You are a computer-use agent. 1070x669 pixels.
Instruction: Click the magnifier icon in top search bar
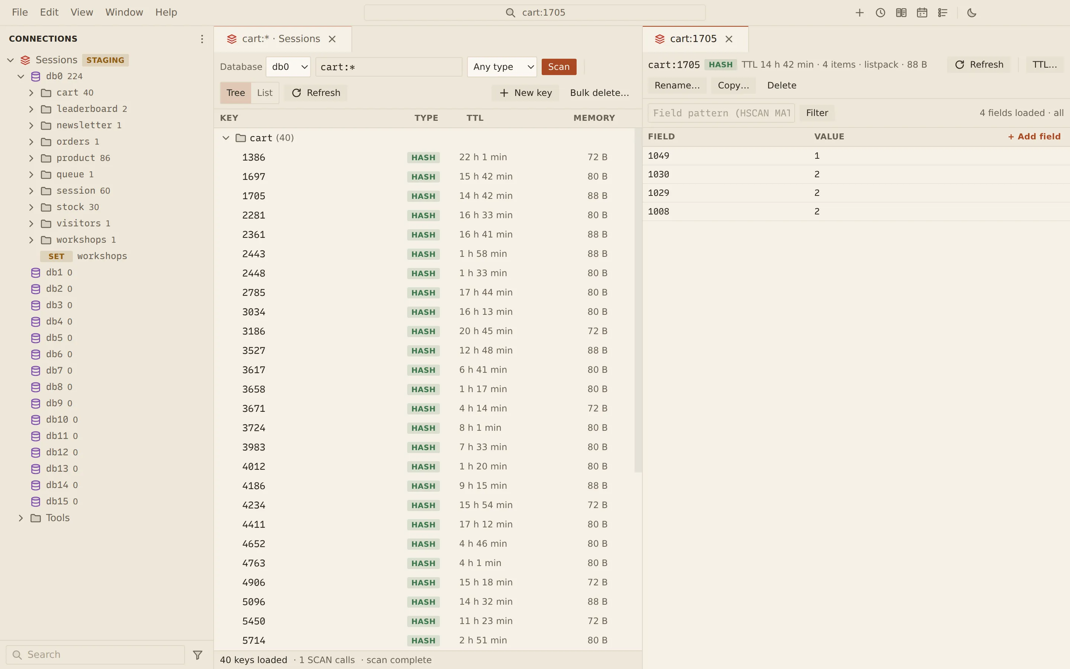tap(510, 13)
